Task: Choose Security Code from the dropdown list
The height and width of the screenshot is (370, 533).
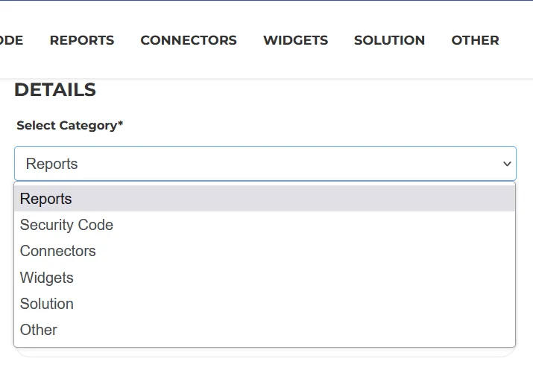Action: (x=265, y=225)
